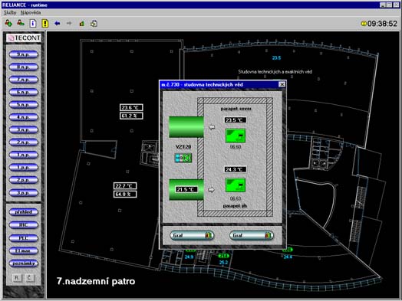Open the Služby menu
This screenshot has width=402, height=301.
coord(10,12)
